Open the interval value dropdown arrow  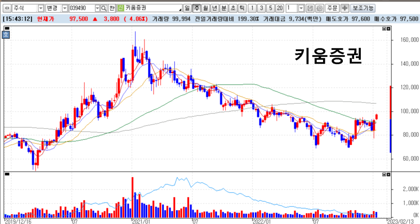coord(302,9)
